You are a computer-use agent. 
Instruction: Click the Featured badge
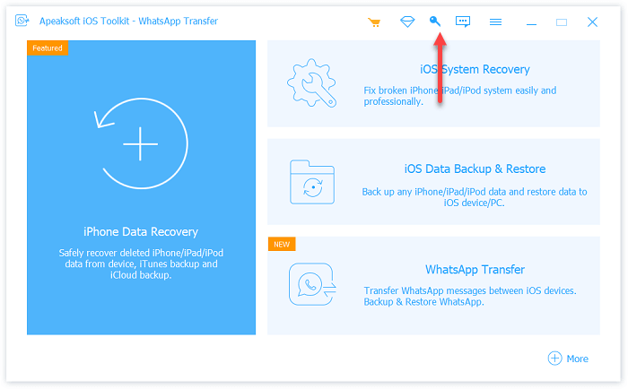pyautogui.click(x=48, y=48)
